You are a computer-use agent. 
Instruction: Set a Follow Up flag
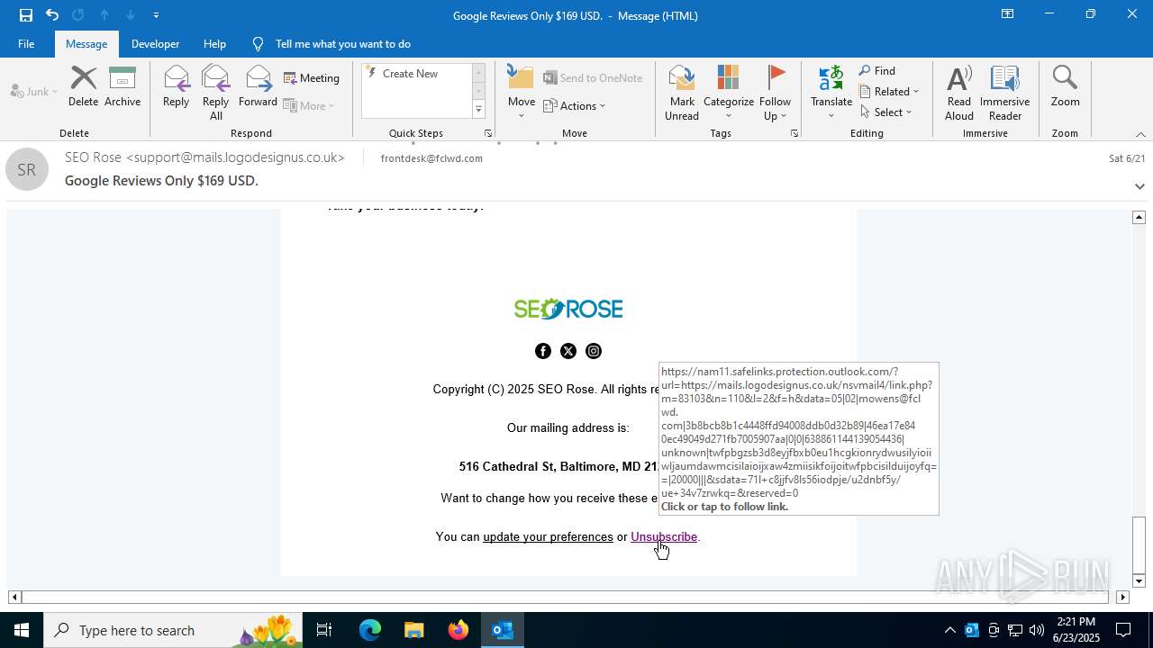tap(775, 93)
